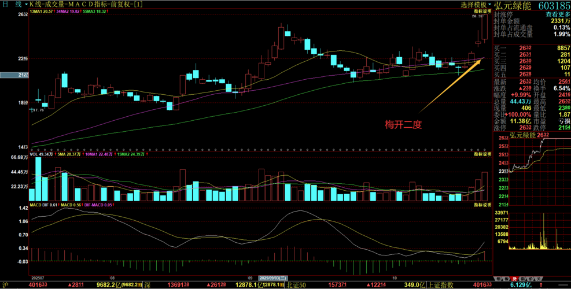
Task: Select the 买五 order row
Action: pyautogui.click(x=532, y=74)
